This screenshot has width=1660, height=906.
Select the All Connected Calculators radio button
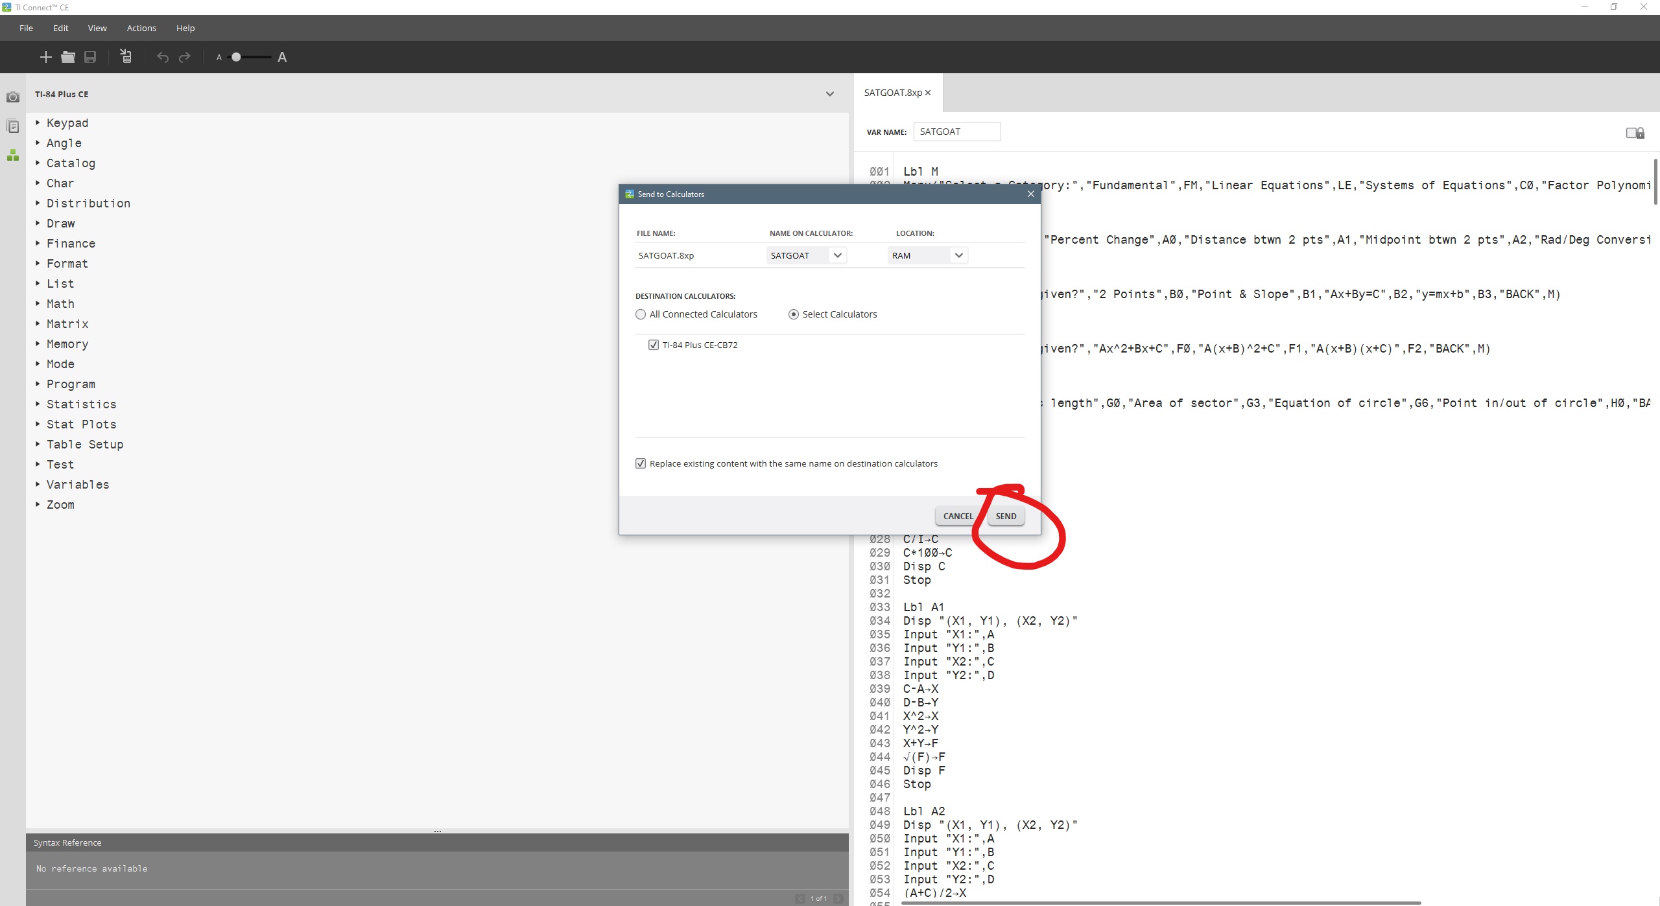pyautogui.click(x=641, y=314)
